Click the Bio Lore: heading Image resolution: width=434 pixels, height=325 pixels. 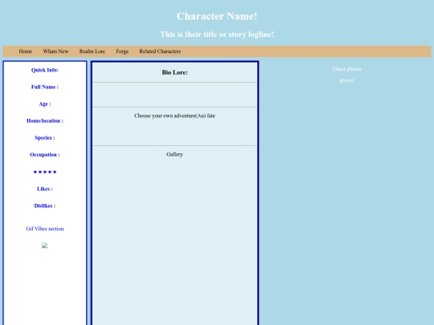coord(174,72)
